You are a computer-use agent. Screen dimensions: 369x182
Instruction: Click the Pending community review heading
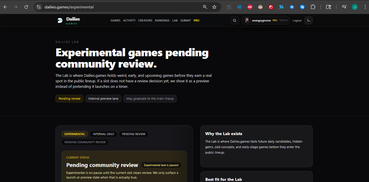coord(102,165)
